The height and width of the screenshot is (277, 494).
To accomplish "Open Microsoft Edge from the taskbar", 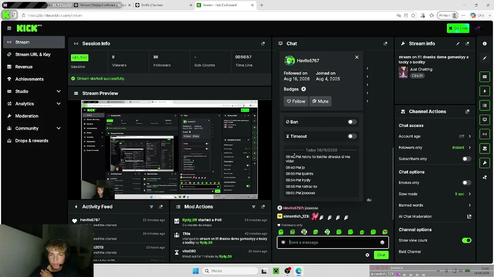I will [299, 271].
